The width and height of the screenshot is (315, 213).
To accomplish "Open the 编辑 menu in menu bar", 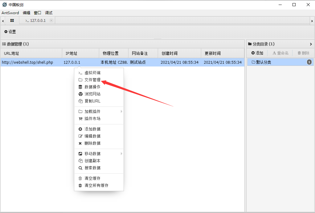I will click(x=27, y=13).
